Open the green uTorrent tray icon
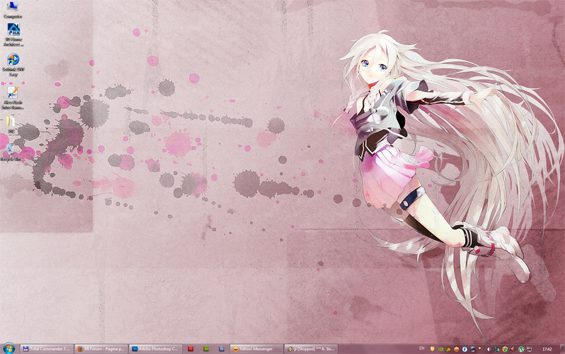The image size is (565, 354). [x=521, y=350]
